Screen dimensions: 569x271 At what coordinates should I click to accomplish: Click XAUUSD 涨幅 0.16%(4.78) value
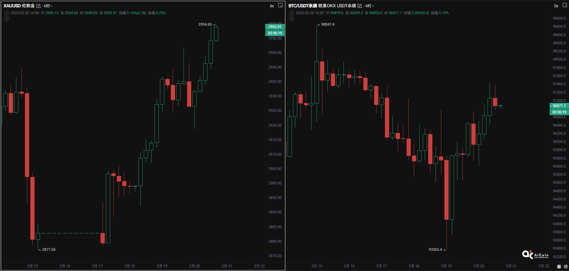136,13
